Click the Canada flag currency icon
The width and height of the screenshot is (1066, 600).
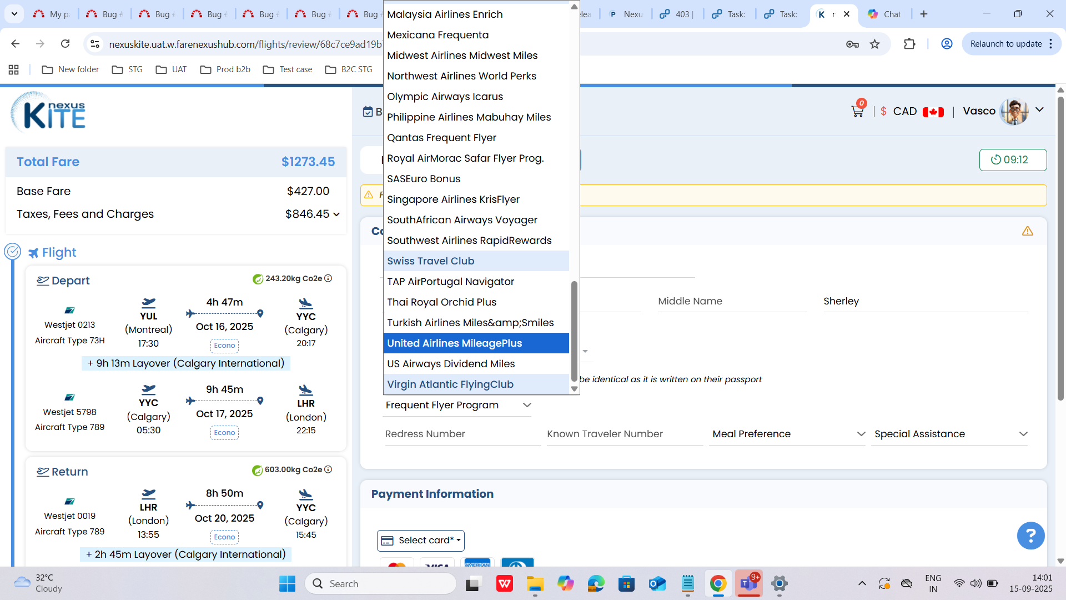[x=933, y=112]
